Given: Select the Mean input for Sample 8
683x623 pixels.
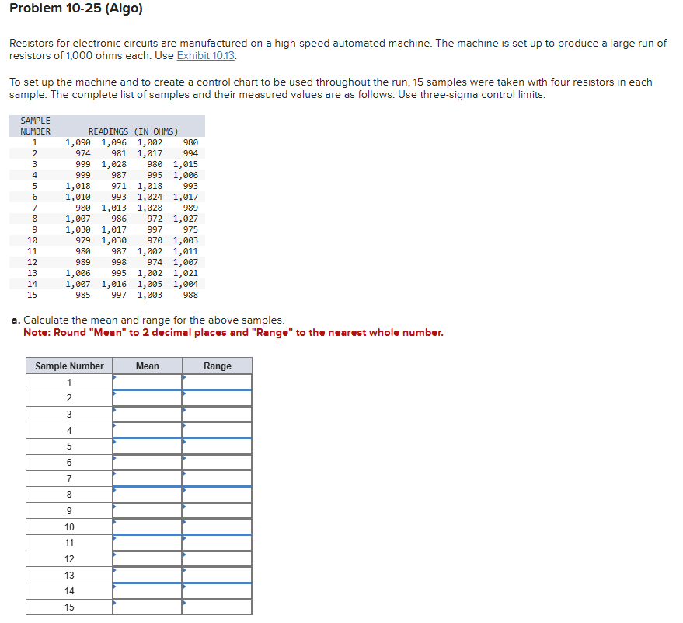Looking at the screenshot, I should click(147, 494).
